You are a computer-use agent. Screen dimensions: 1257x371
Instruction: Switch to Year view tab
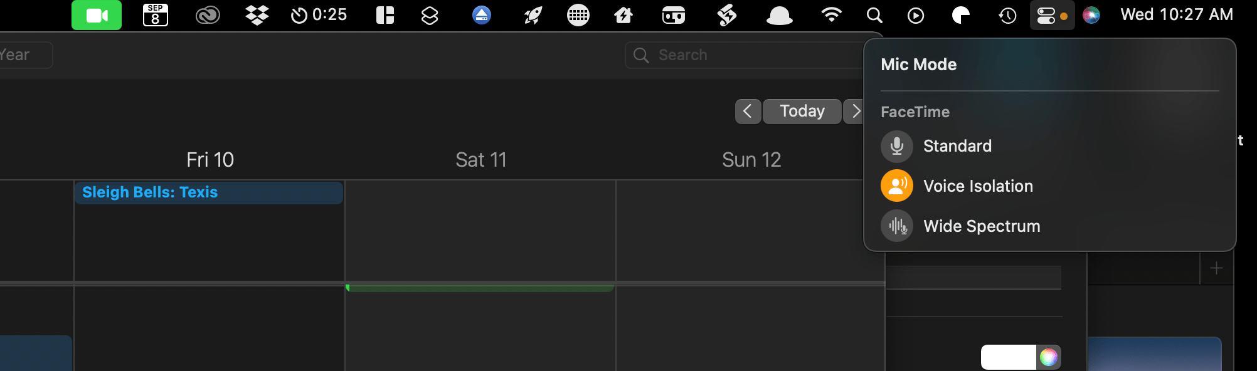coord(24,55)
